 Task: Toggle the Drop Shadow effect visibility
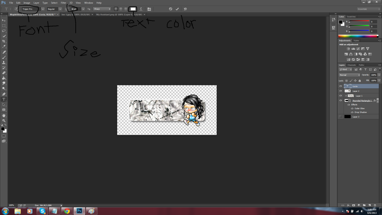[352, 112]
